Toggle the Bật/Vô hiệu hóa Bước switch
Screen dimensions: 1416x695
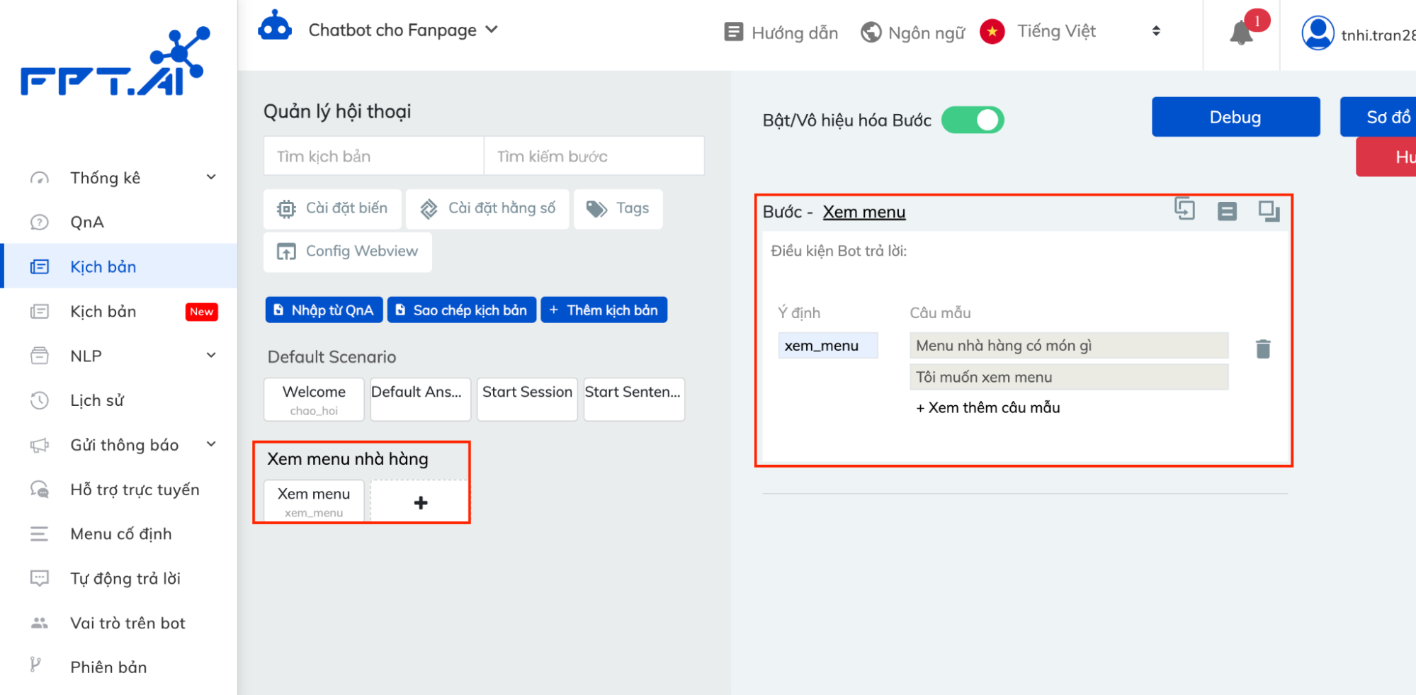(x=972, y=120)
